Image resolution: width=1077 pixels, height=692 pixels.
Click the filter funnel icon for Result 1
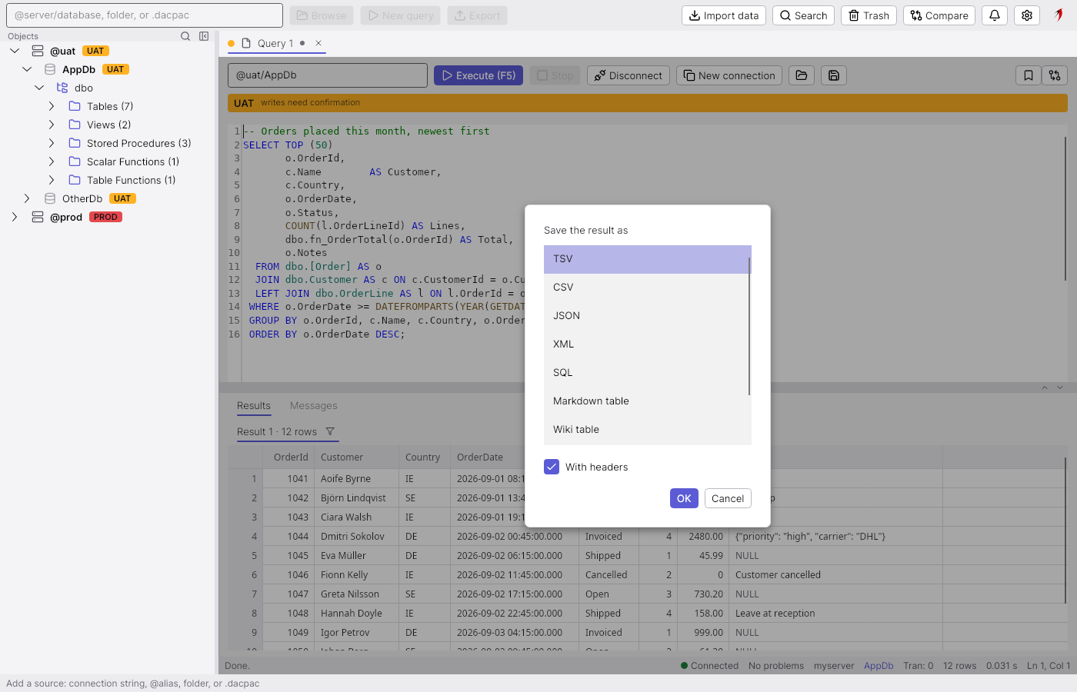(330, 431)
